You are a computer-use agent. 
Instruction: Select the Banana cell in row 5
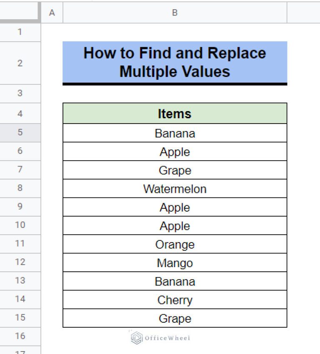click(175, 133)
